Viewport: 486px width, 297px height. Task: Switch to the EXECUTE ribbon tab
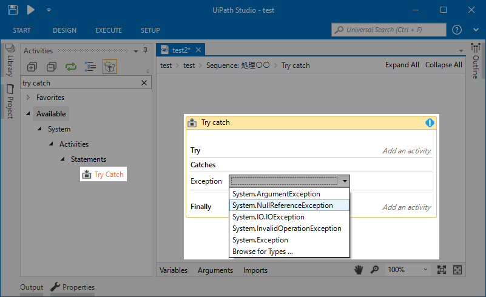[x=109, y=30]
